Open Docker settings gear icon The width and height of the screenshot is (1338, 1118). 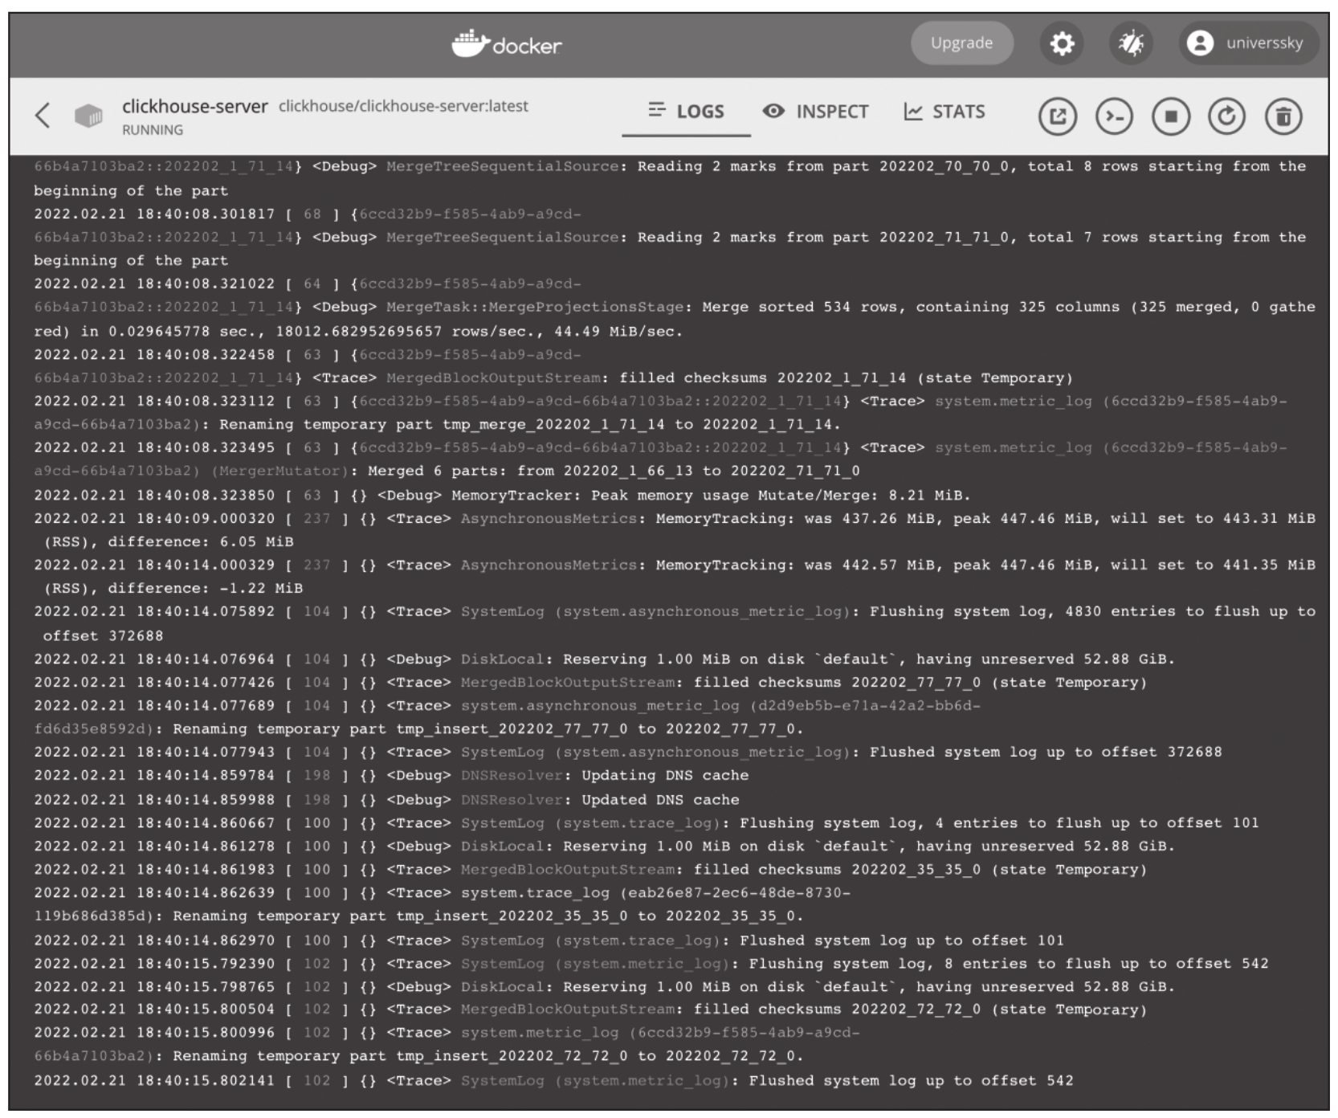[1062, 43]
